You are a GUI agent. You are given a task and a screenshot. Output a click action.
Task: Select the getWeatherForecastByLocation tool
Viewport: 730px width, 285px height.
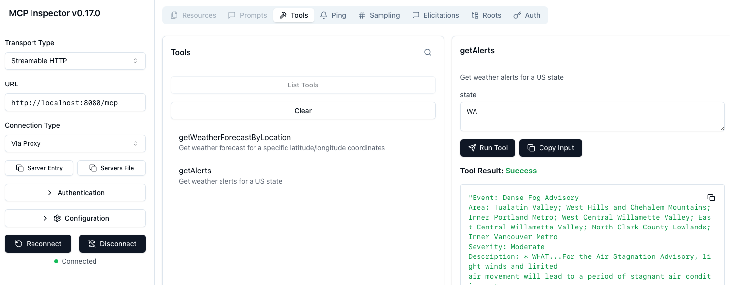[x=235, y=138]
